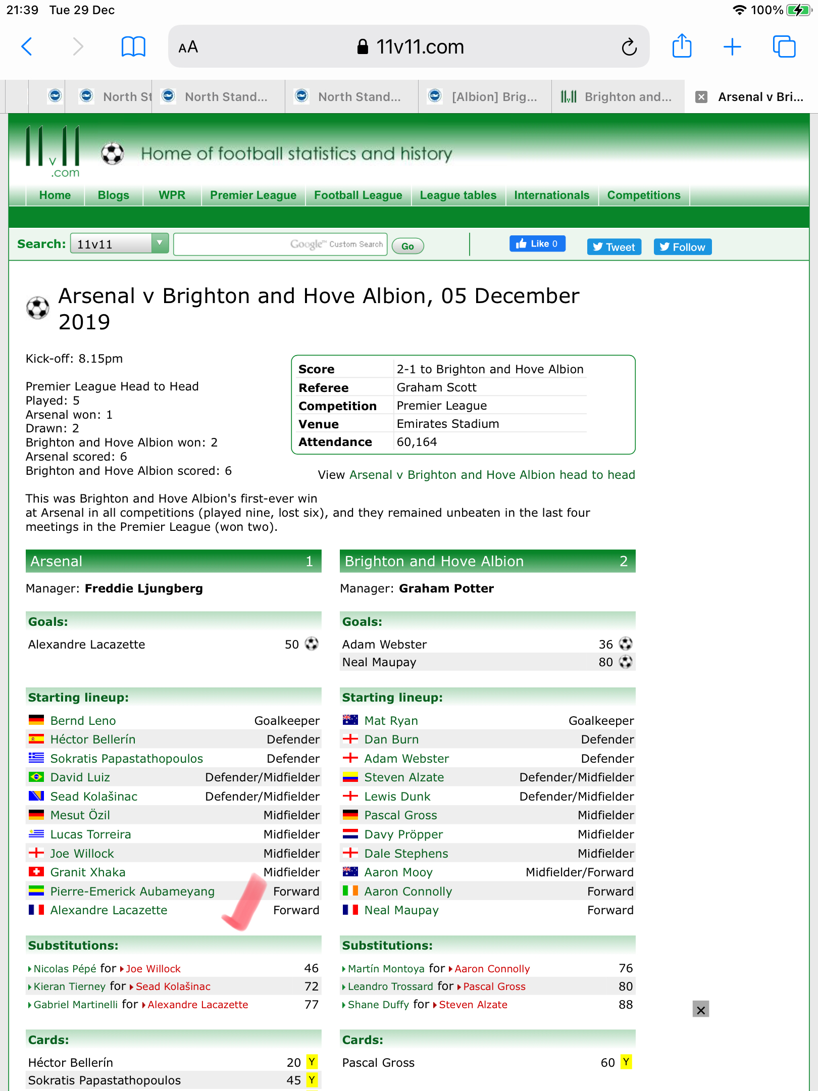Focus the Google Custom Search field
Image resolution: width=818 pixels, height=1091 pixels.
coord(280,244)
